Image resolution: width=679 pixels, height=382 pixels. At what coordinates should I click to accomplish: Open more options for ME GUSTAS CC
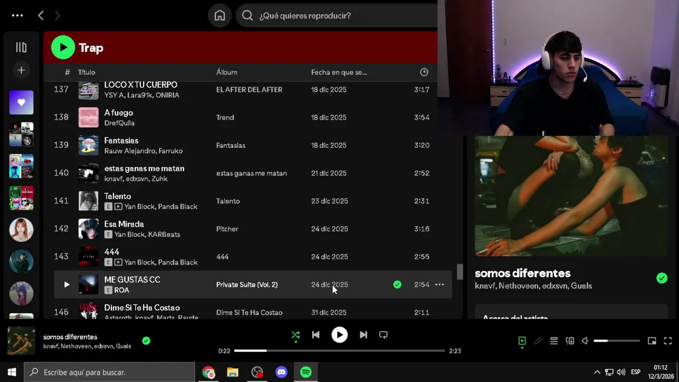pyautogui.click(x=440, y=284)
